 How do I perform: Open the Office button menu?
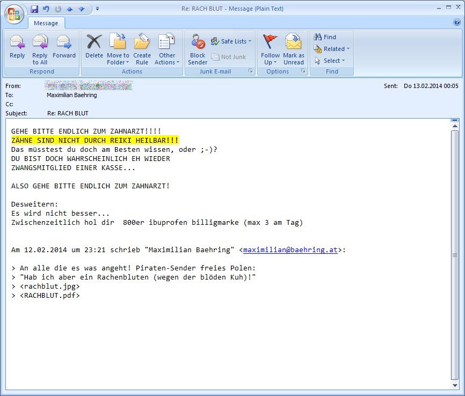tap(13, 14)
